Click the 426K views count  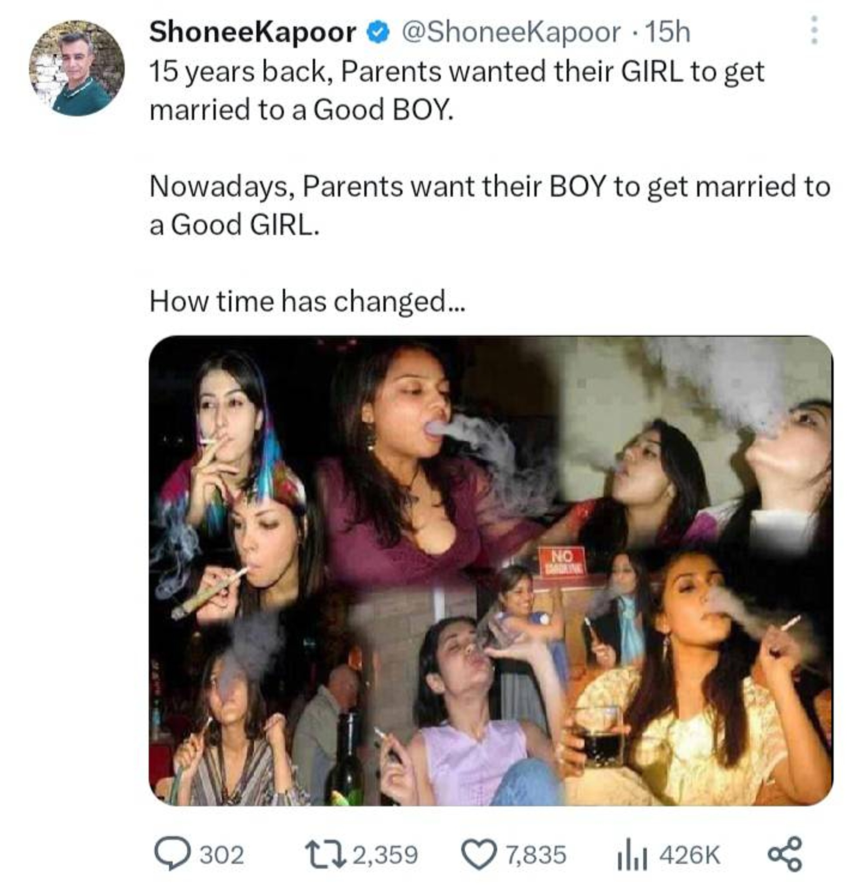[689, 855]
